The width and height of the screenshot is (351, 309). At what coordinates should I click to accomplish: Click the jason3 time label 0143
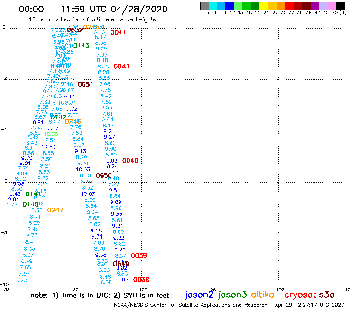pos(81,45)
